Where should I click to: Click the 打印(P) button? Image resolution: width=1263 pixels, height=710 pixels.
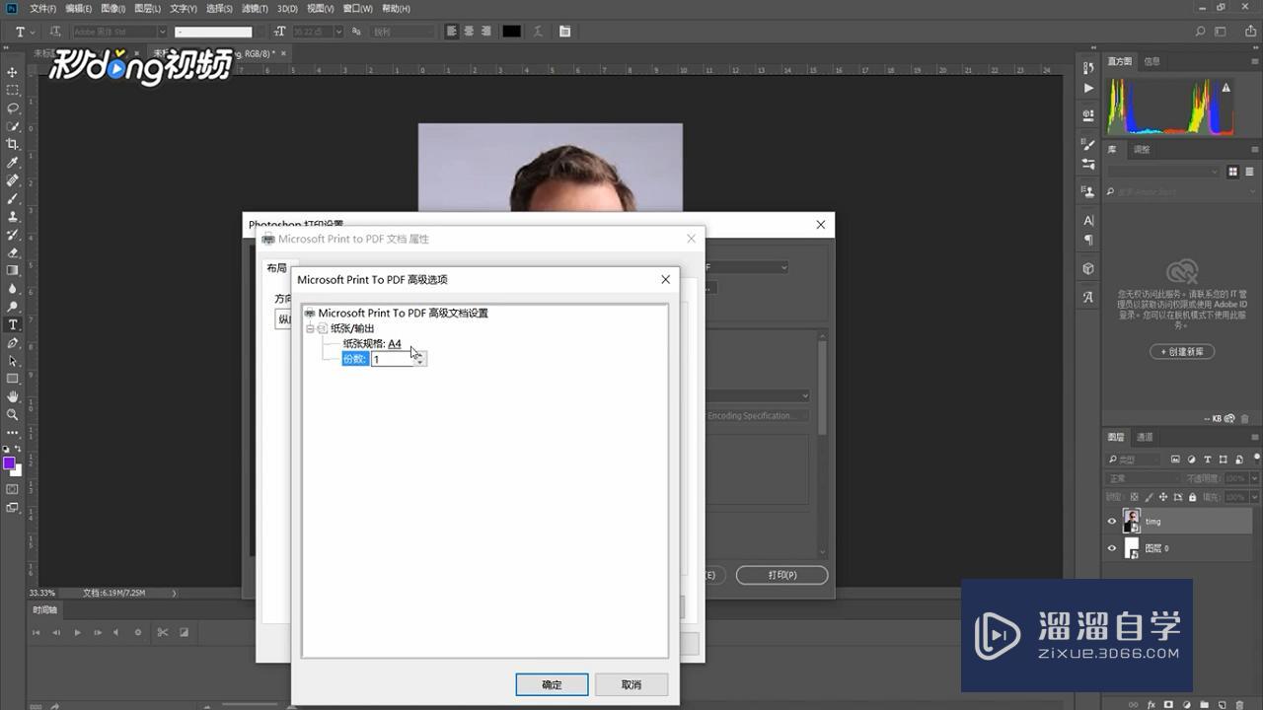pyautogui.click(x=781, y=575)
